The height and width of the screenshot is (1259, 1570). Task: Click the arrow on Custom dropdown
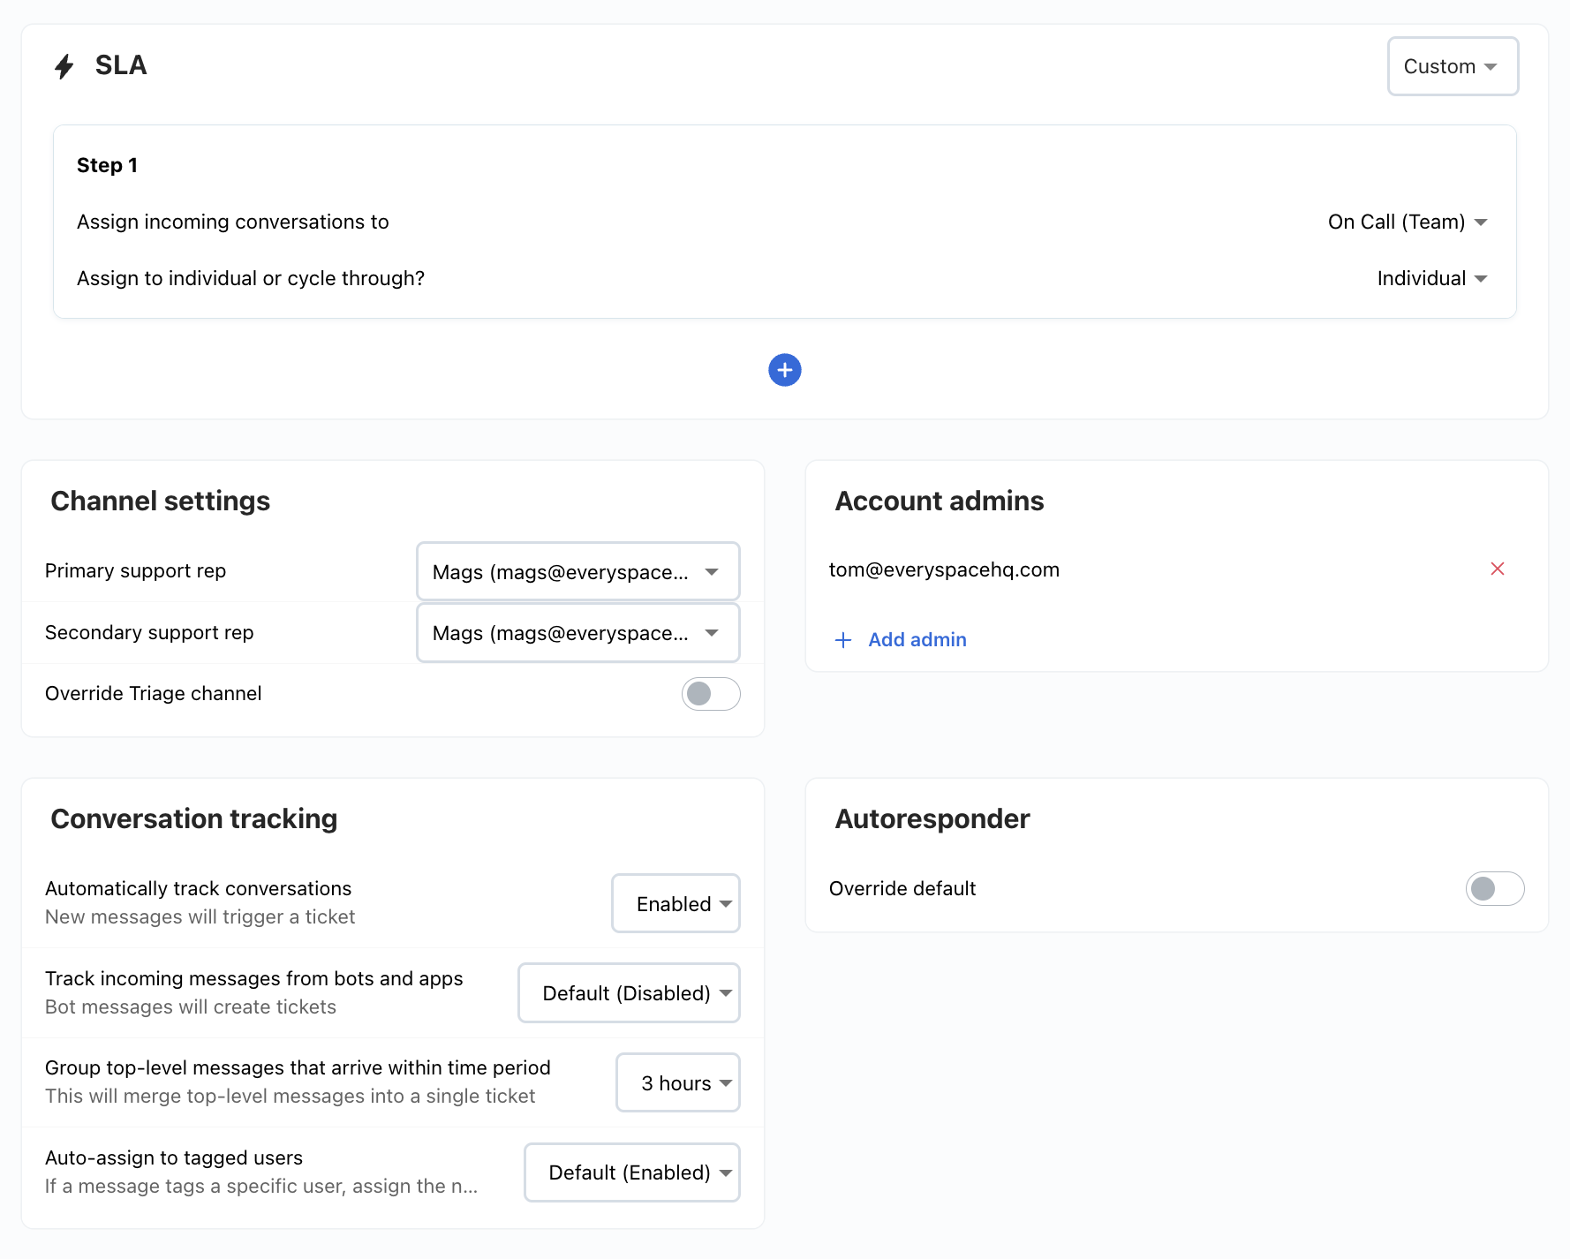(x=1491, y=67)
